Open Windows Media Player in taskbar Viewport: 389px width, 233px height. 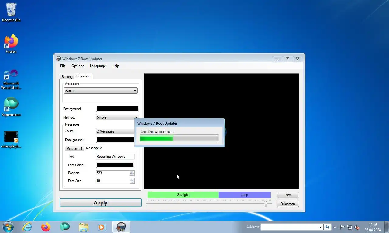[x=102, y=227]
